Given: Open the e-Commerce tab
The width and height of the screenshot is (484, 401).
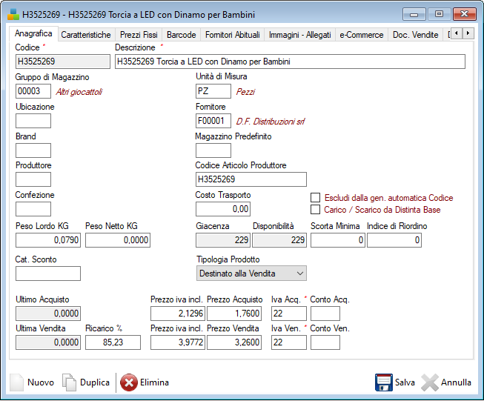Looking at the screenshot, I should [362, 35].
